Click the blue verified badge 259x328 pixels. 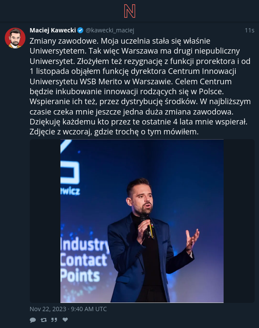click(x=80, y=31)
